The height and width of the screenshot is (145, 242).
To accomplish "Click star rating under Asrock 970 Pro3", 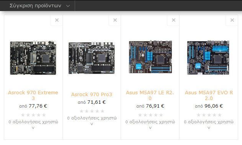I will tap(92, 111).
